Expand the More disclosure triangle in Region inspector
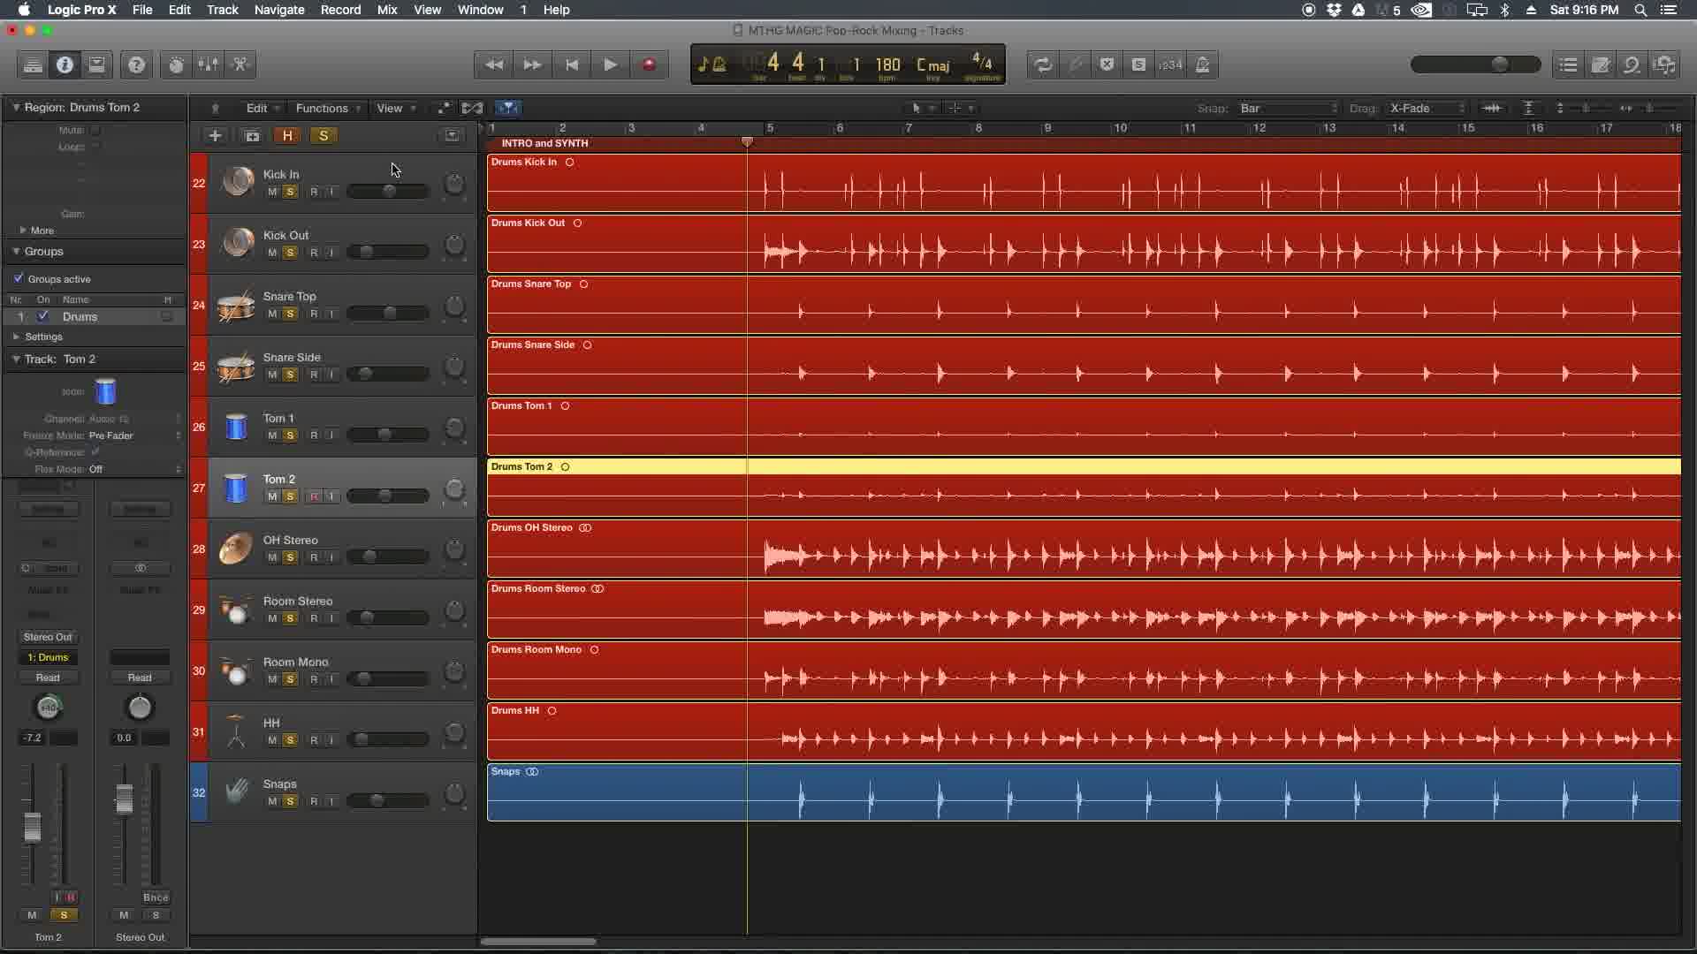This screenshot has width=1697, height=954. click(23, 230)
